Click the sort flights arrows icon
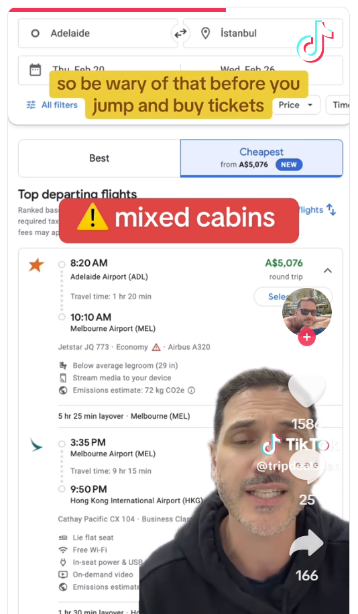This screenshot has width=358, height=614. pyautogui.click(x=331, y=209)
